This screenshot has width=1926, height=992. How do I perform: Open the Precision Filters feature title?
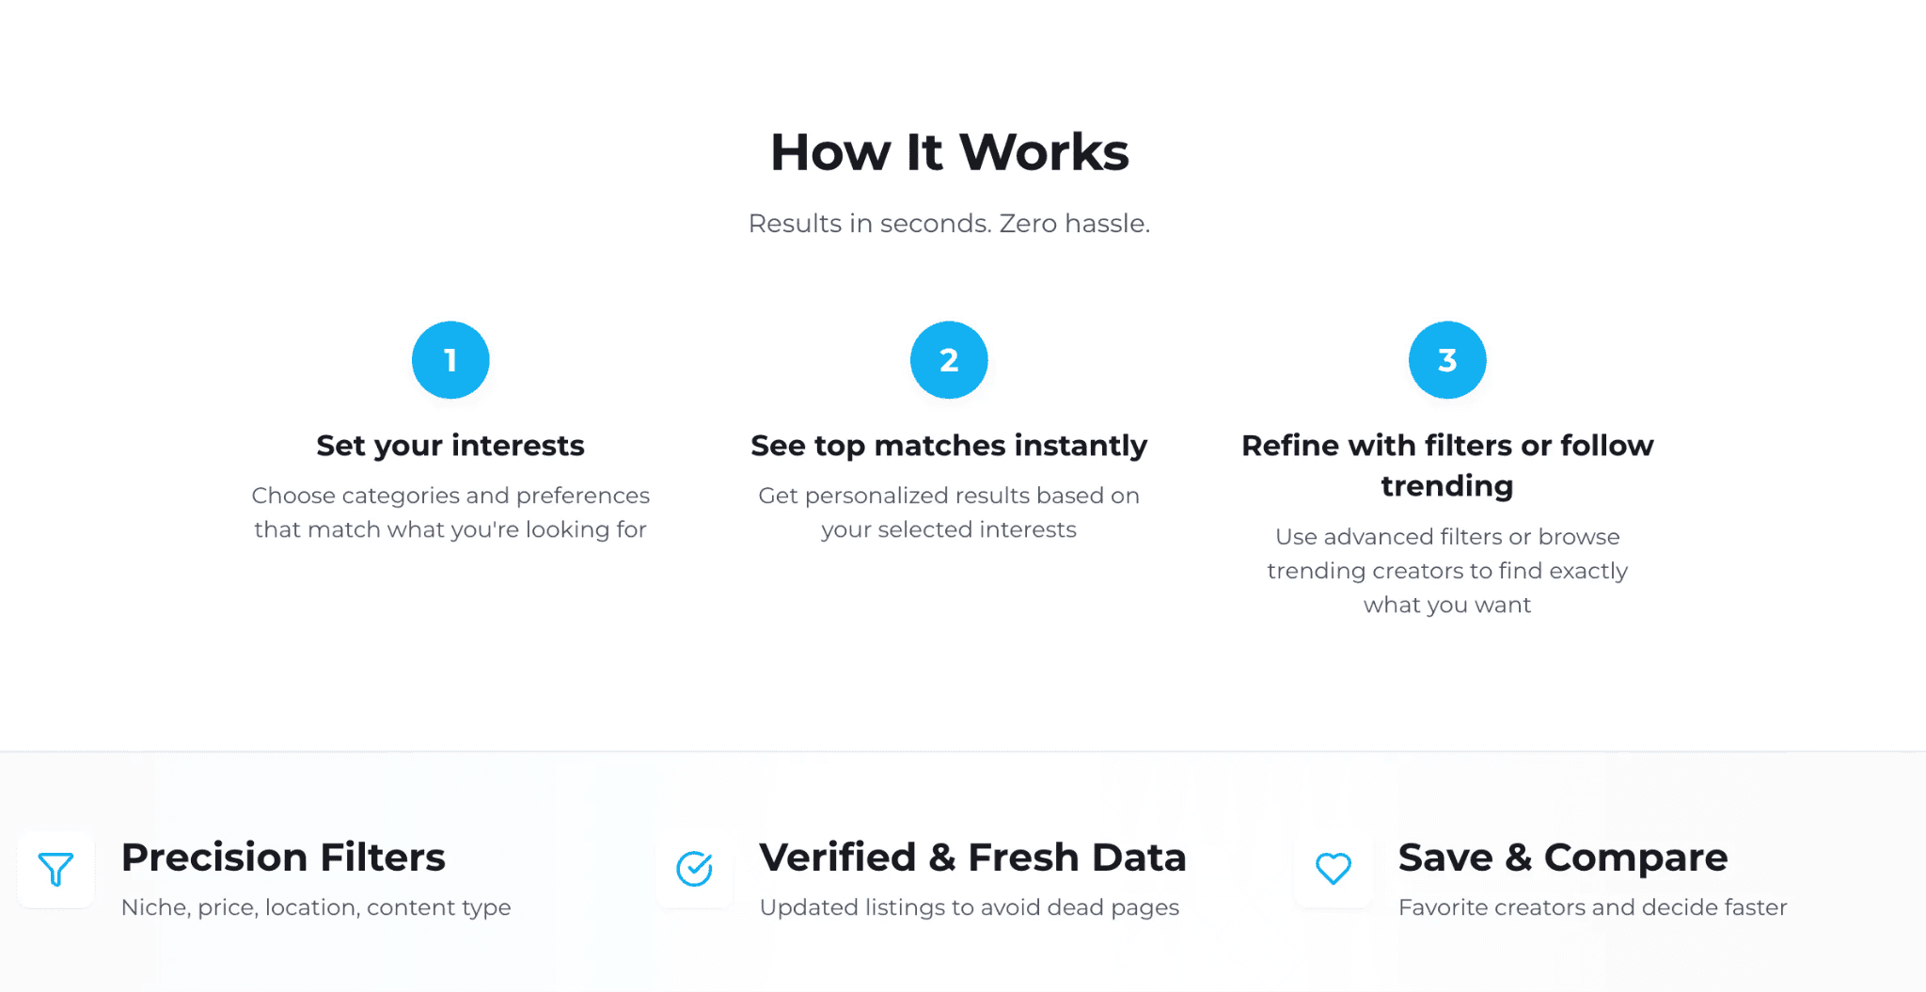(x=283, y=858)
